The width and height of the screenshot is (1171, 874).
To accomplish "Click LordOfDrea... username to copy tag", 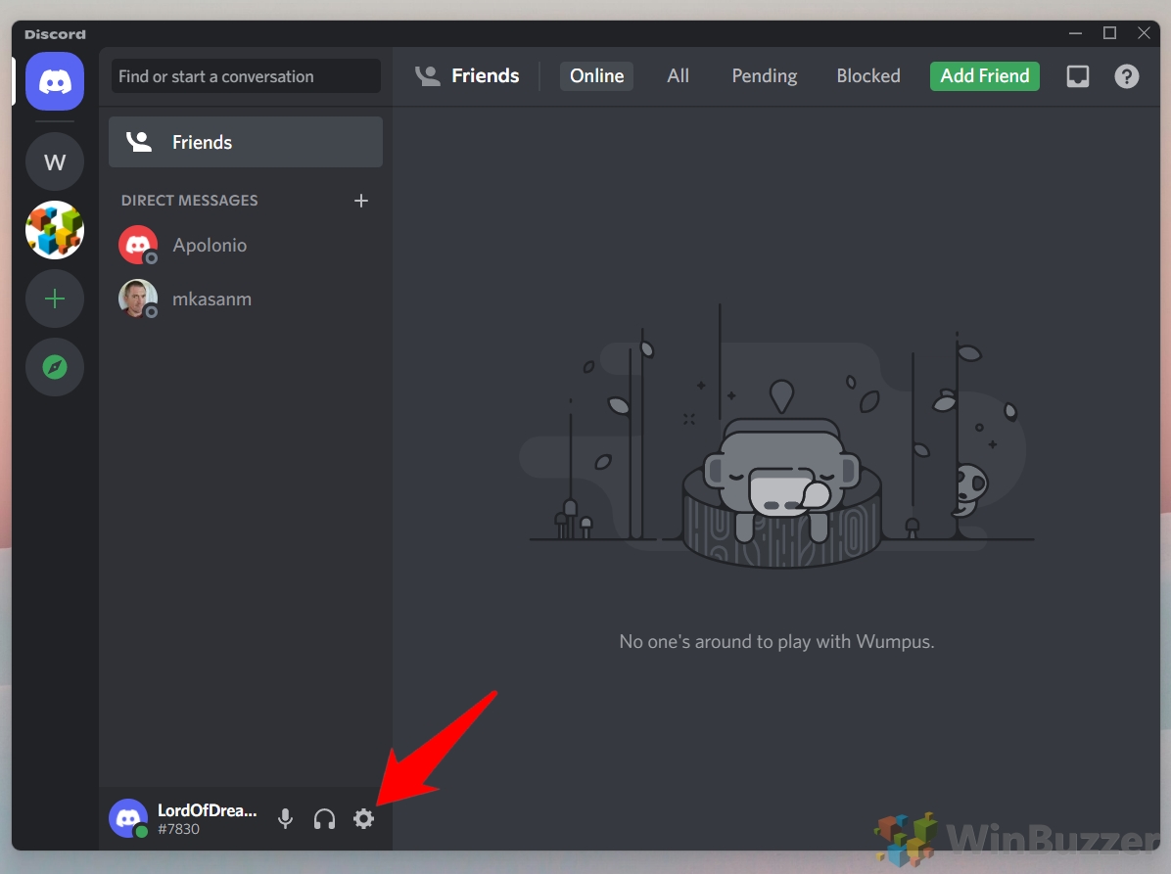I will click(207, 810).
